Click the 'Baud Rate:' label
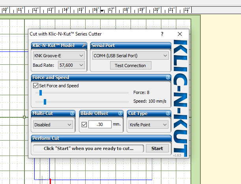241x184 pixels. tap(43, 65)
